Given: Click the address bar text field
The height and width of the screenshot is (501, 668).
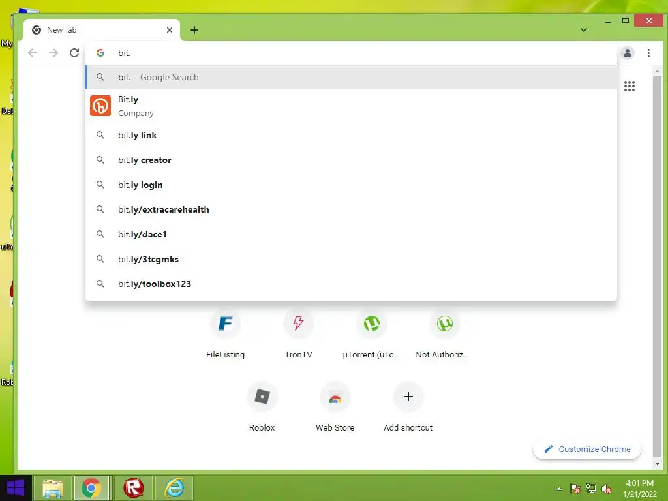Looking at the screenshot, I should [351, 53].
